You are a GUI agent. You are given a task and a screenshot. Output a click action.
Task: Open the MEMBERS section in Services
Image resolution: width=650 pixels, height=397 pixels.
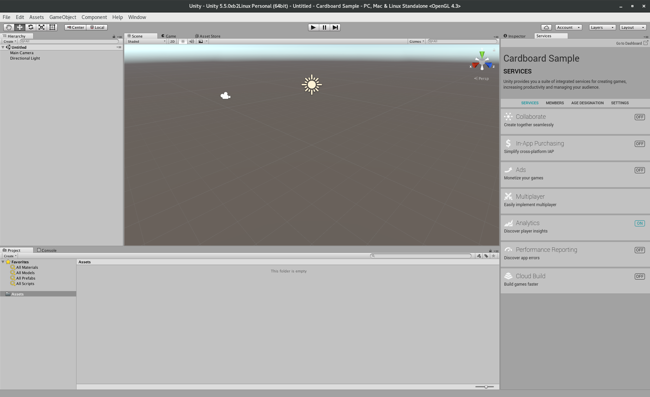555,103
